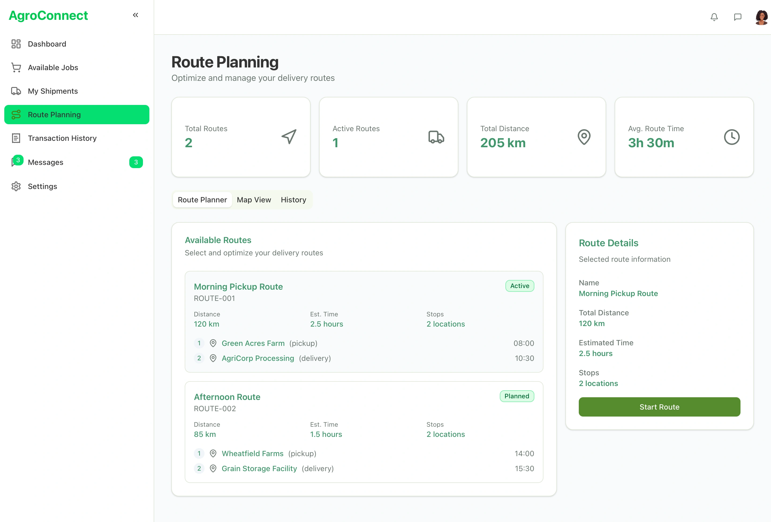Screen dimensions: 771x522
Task: Switch to Map View tab
Action: coord(254,200)
